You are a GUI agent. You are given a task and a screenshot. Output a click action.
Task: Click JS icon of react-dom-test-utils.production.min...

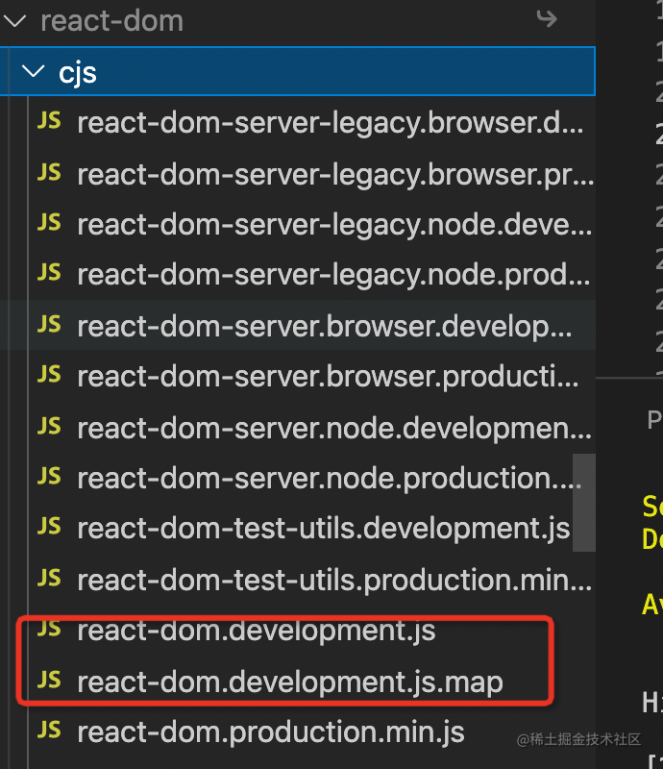[49, 578]
